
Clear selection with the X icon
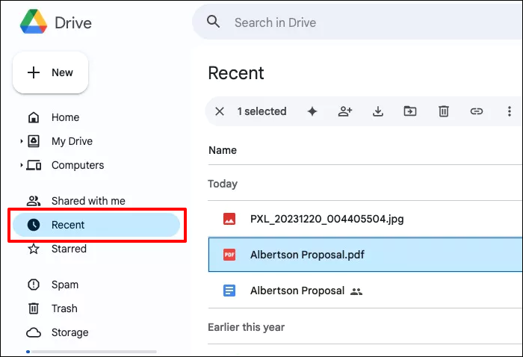click(x=220, y=111)
